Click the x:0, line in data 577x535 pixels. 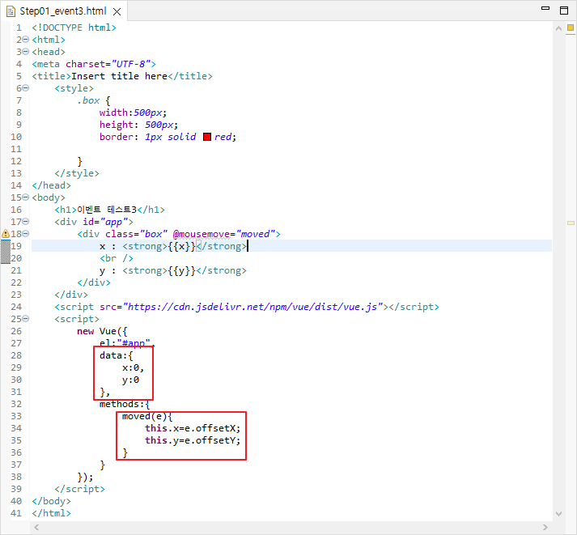(134, 367)
